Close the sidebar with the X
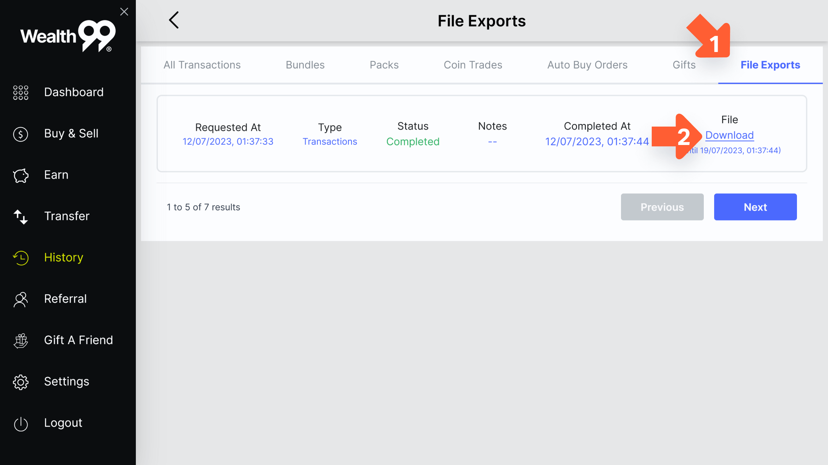 124,12
